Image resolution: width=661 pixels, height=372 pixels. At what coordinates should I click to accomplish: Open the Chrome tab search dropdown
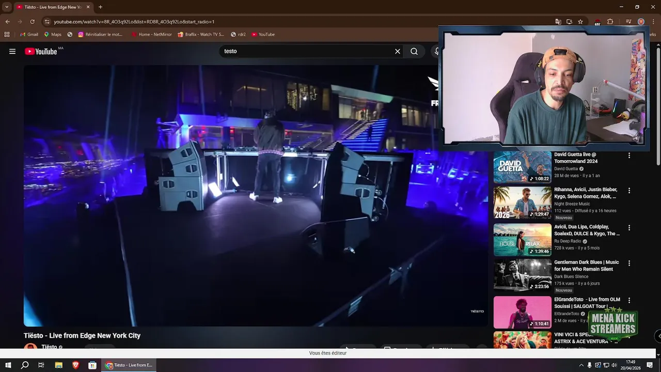click(x=7, y=7)
